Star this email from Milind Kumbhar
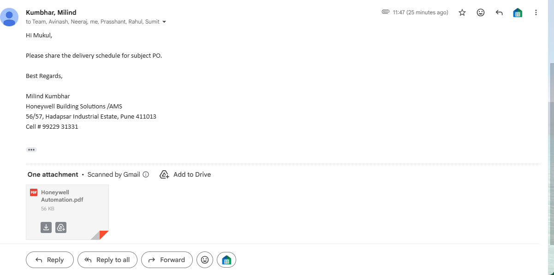Screen dimensions: 554x275 click(x=462, y=13)
